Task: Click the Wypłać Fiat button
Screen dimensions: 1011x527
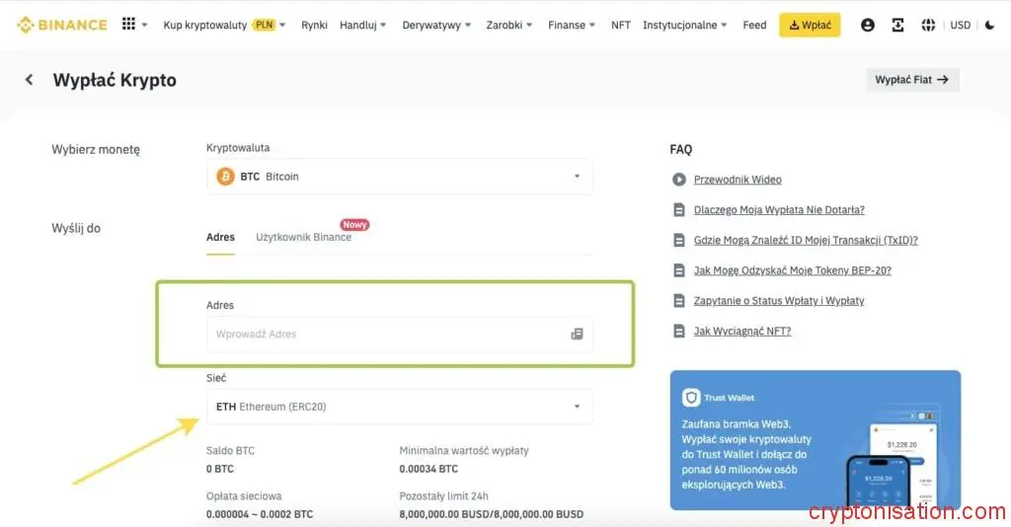Action: (912, 80)
